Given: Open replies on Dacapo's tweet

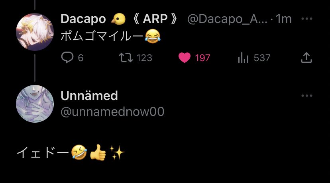Looking at the screenshot, I should [67, 58].
